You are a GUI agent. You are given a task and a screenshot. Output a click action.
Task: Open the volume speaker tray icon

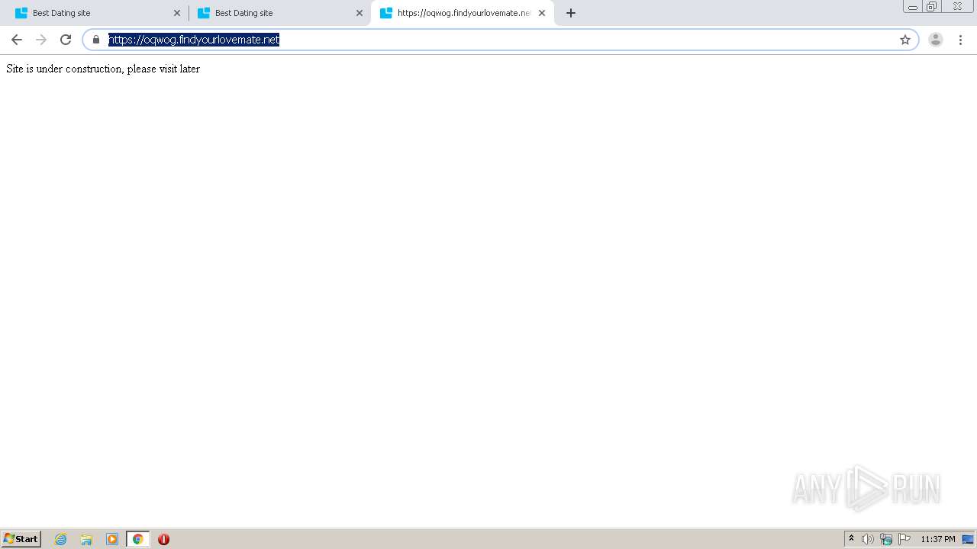tap(867, 539)
